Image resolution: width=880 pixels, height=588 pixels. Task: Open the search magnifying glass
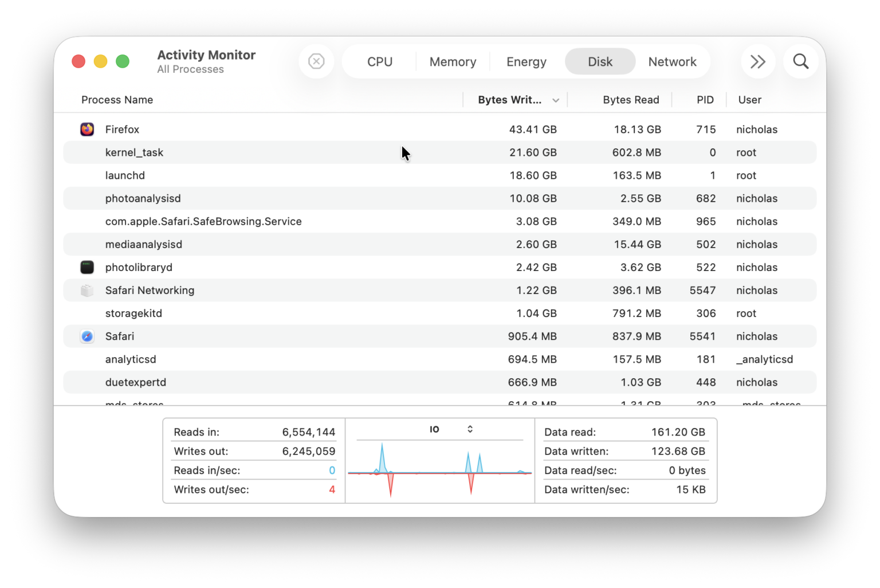pos(801,61)
